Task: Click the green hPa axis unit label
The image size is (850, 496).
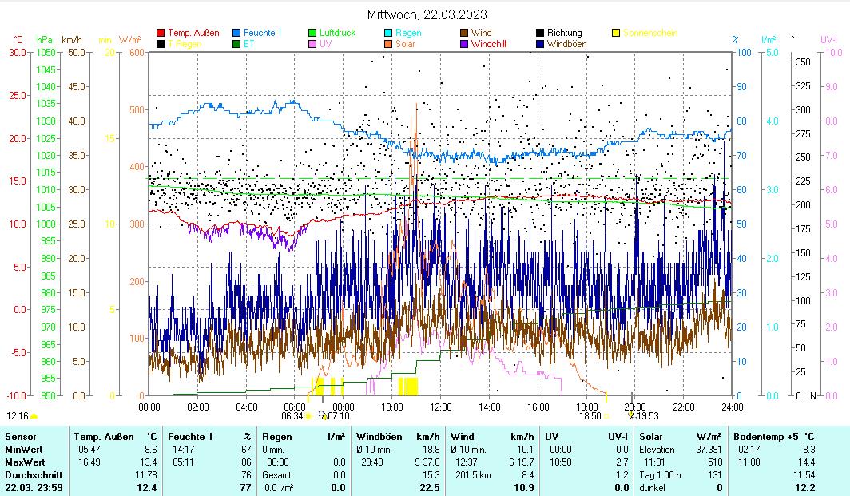Action: 45,40
